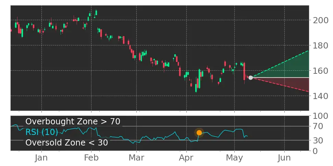
Task: Click the orange RSI signal marker dot
Action: pos(199,133)
